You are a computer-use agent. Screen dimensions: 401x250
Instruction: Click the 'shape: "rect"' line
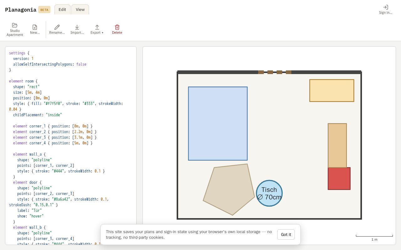[26, 87]
